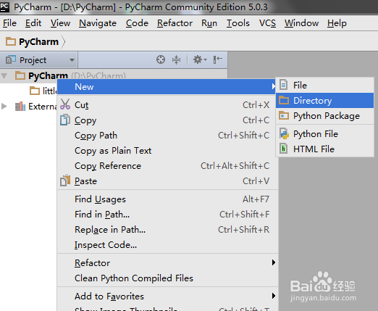Viewport: 378px width, 311px height.
Task: Click the Paste clipboard icon
Action: coord(65,181)
